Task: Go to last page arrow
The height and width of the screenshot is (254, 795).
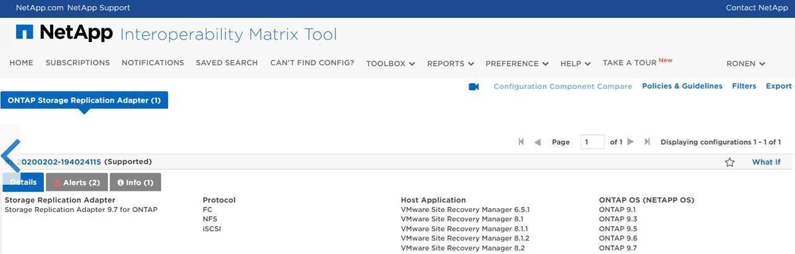Action: coord(647,142)
